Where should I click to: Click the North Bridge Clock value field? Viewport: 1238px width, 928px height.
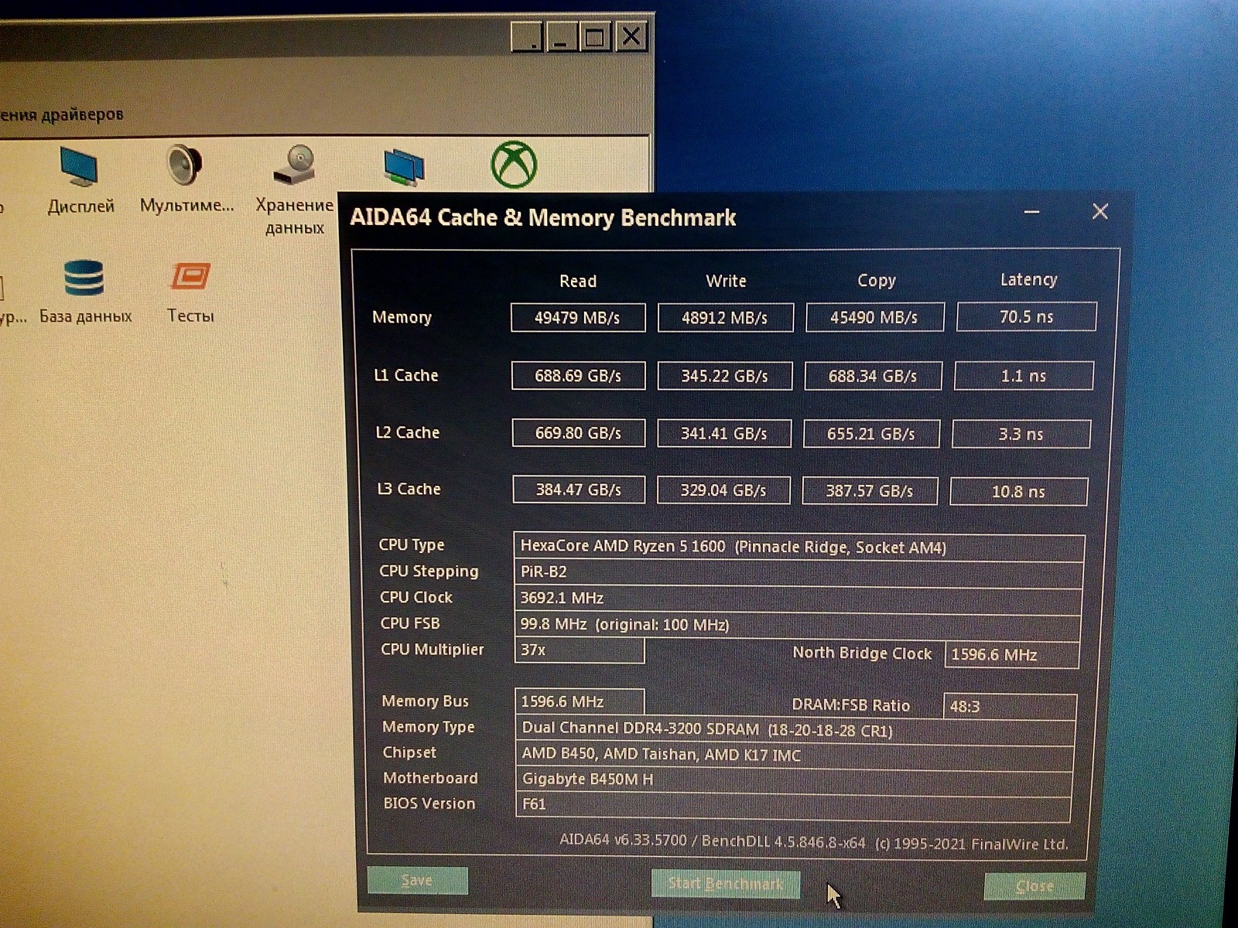(1012, 654)
